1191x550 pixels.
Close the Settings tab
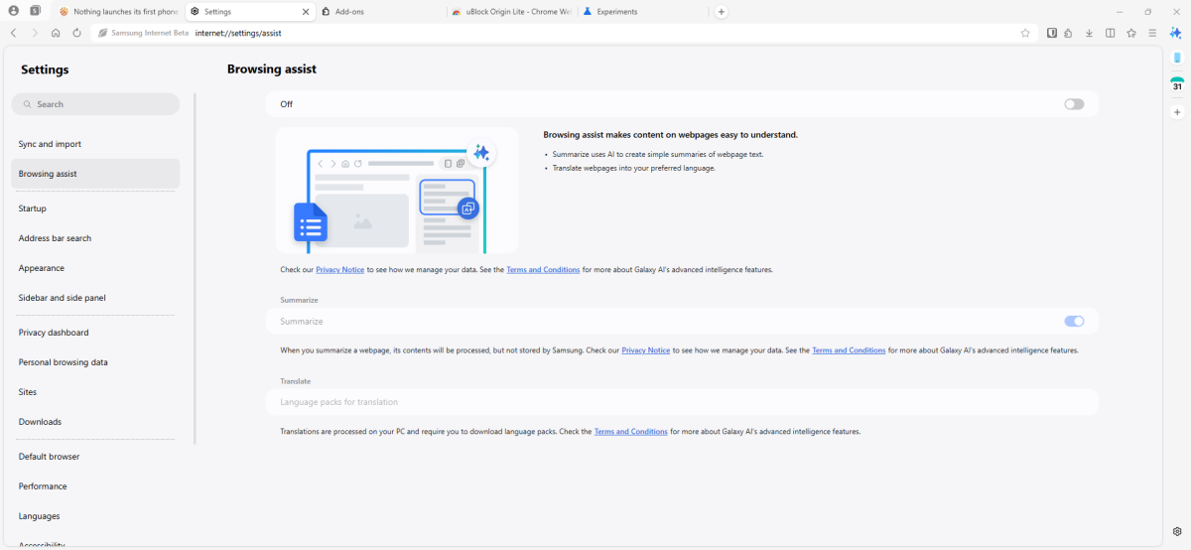coord(307,12)
